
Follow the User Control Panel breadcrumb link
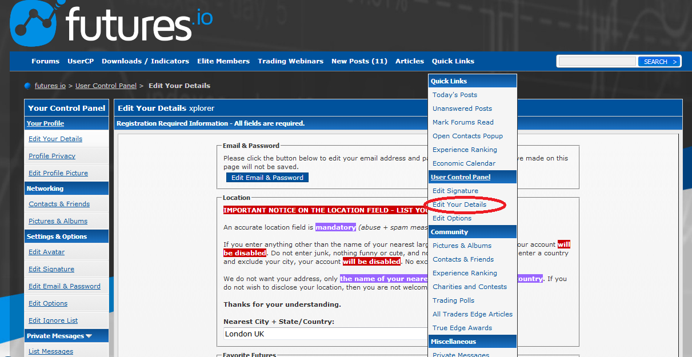coord(106,86)
